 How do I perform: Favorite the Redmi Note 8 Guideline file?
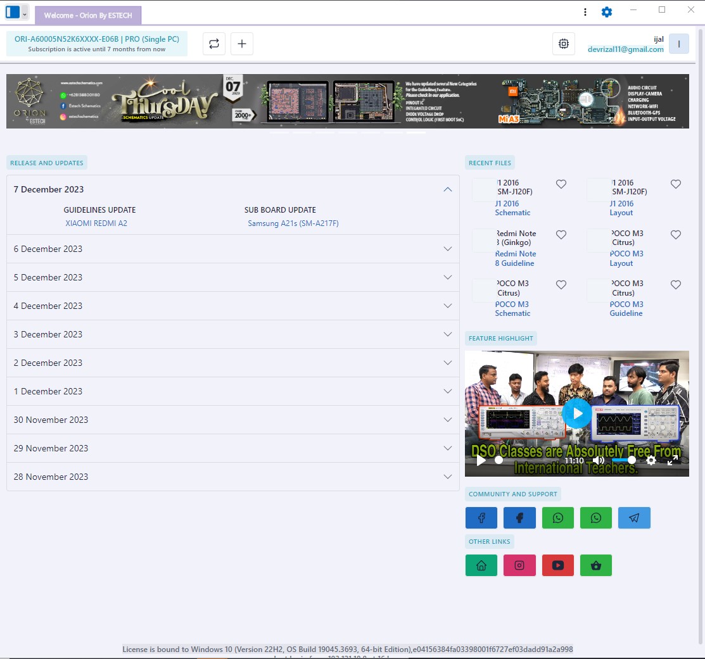561,234
